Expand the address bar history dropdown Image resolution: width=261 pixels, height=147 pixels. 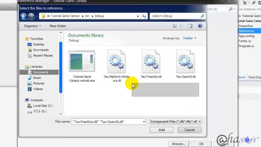(x=138, y=16)
